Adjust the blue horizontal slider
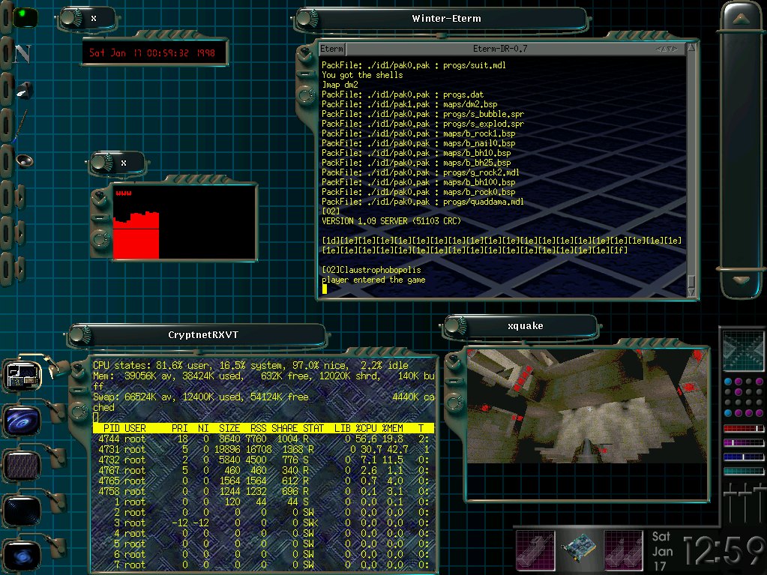 pyautogui.click(x=743, y=457)
